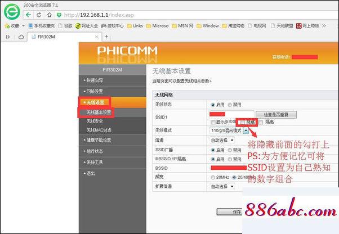
Task: Open a new tab with the plus icon
Action: [x=106, y=37]
